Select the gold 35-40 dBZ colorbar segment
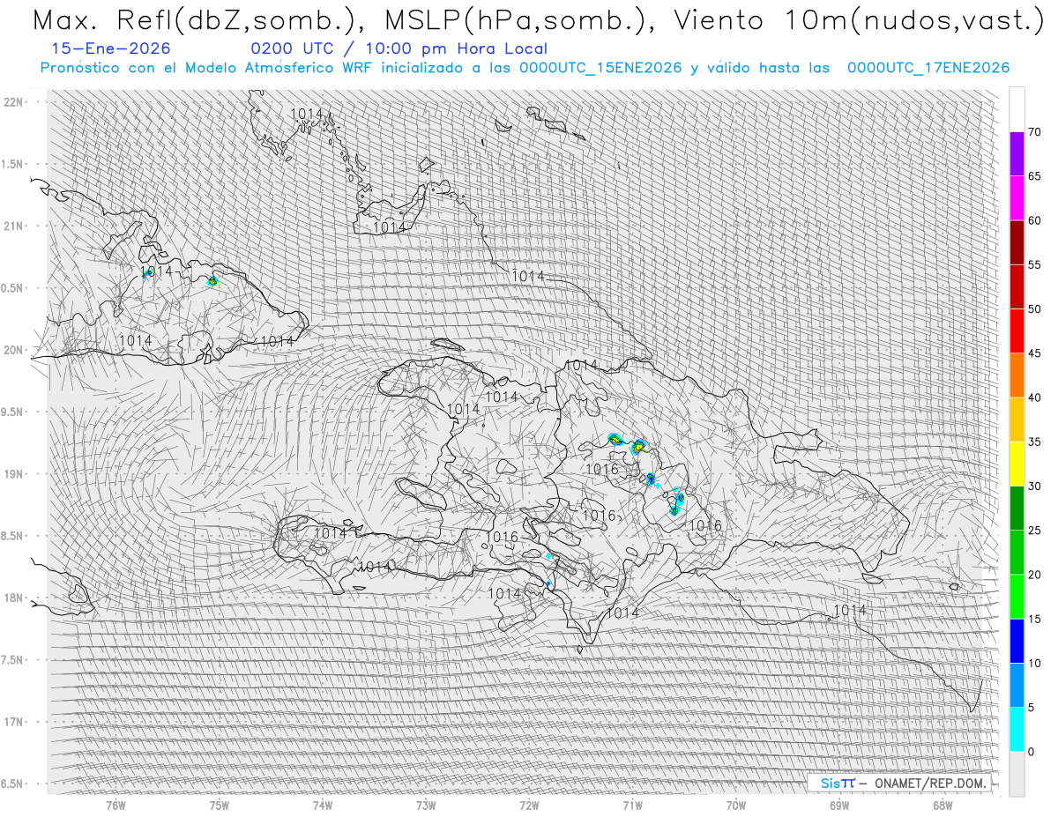The height and width of the screenshot is (817, 1058). 1017,420
